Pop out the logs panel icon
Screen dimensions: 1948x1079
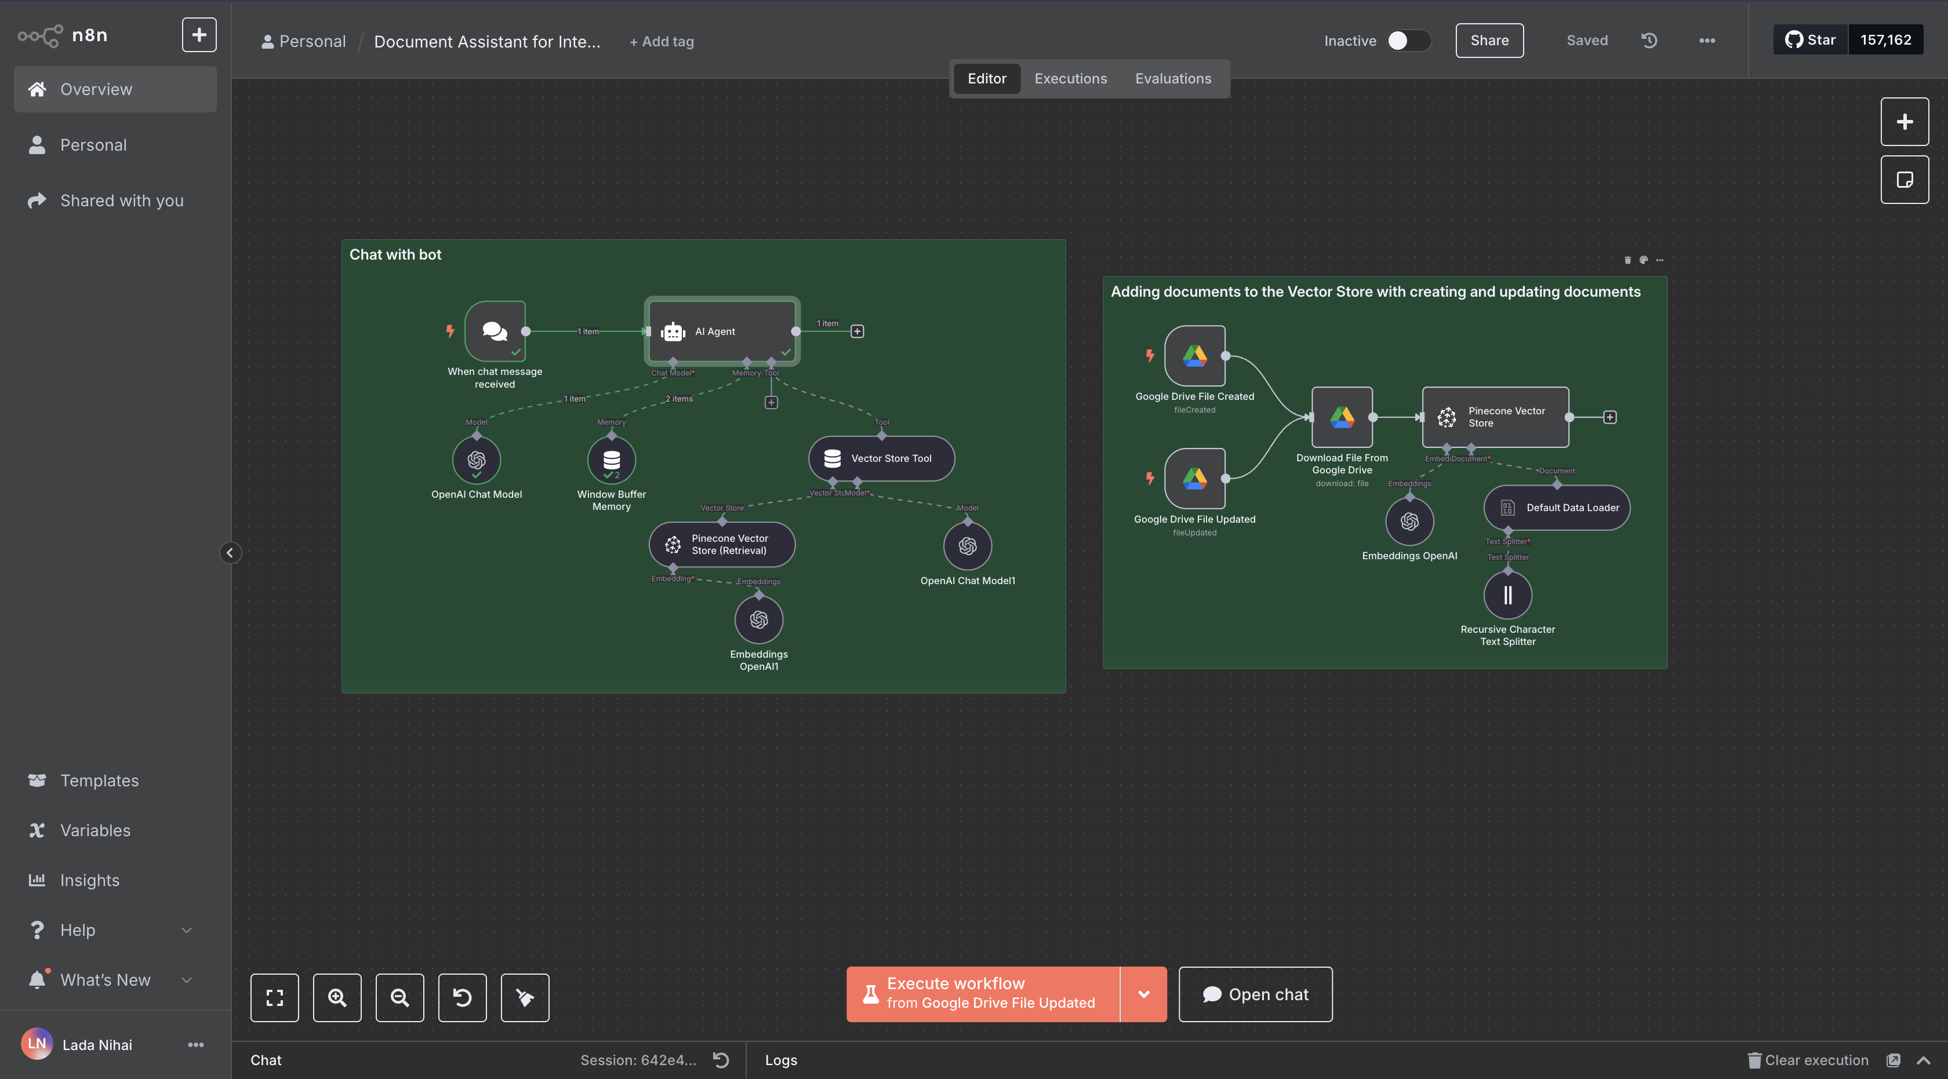(1894, 1060)
